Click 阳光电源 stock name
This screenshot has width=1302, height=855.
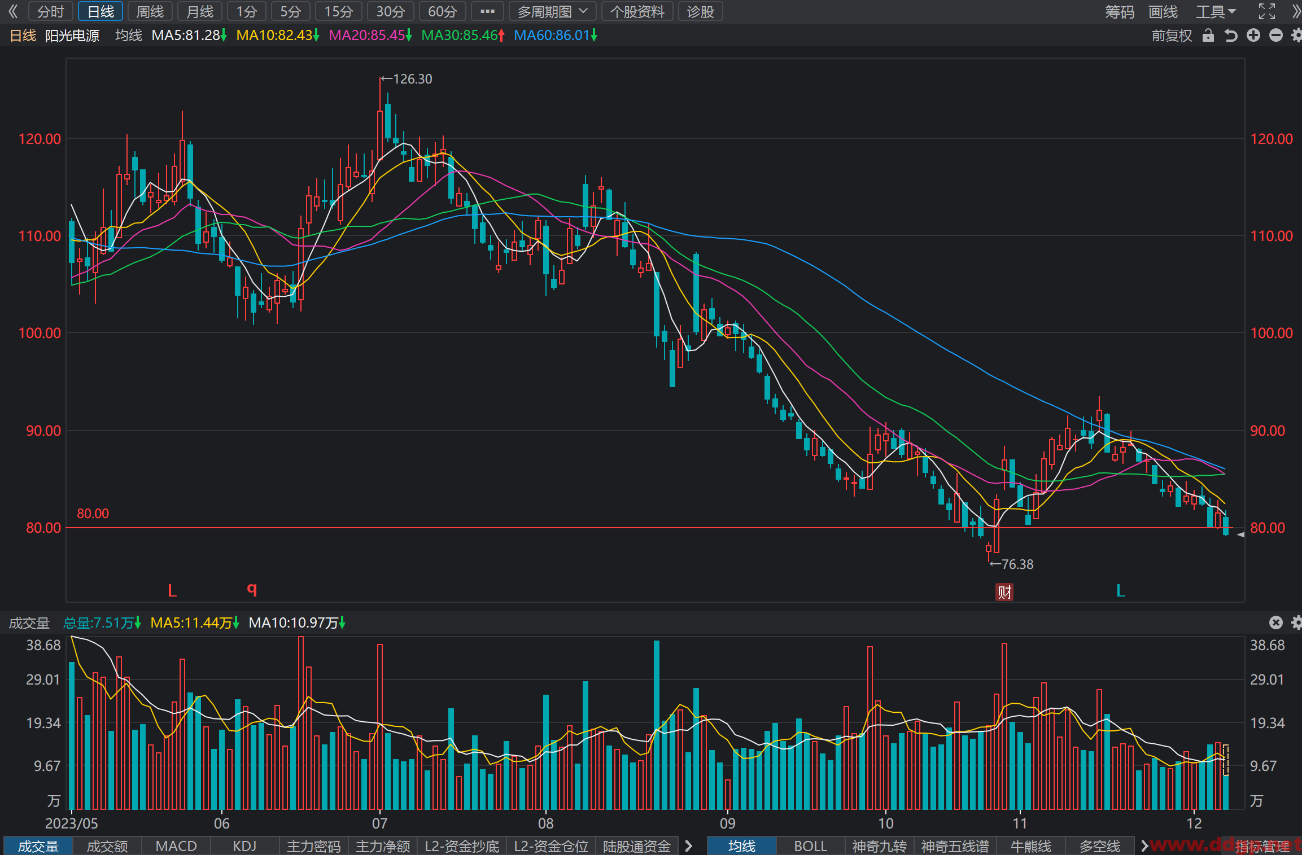click(72, 36)
